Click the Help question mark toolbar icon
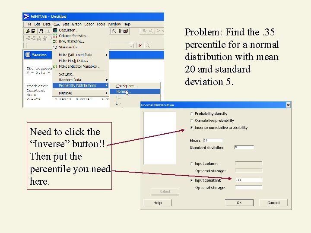The image size is (311, 233). (120, 31)
